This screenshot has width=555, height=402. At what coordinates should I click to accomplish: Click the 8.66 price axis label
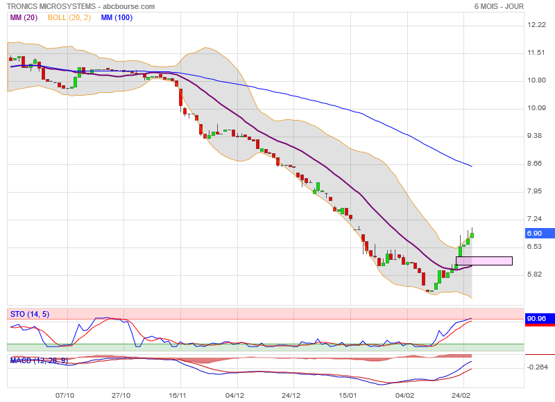click(x=534, y=164)
